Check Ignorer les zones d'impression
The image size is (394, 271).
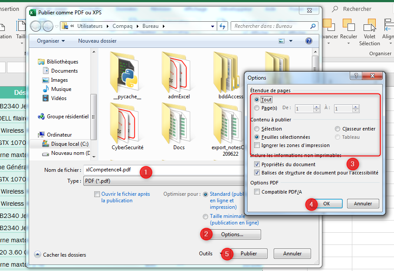(x=257, y=145)
